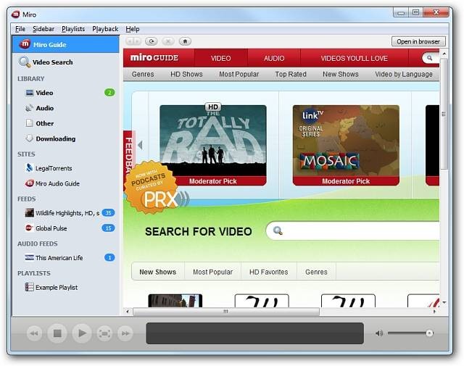Select the Genres tab below search
Viewport: 464px width, 366px height.
click(316, 272)
